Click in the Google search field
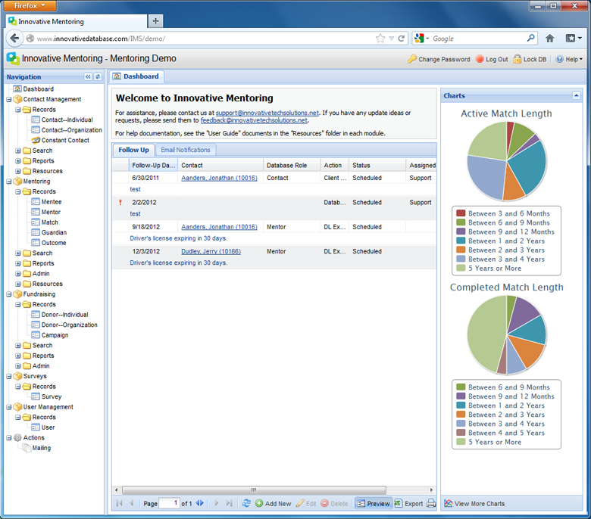The height and width of the screenshot is (519, 591). (477, 39)
